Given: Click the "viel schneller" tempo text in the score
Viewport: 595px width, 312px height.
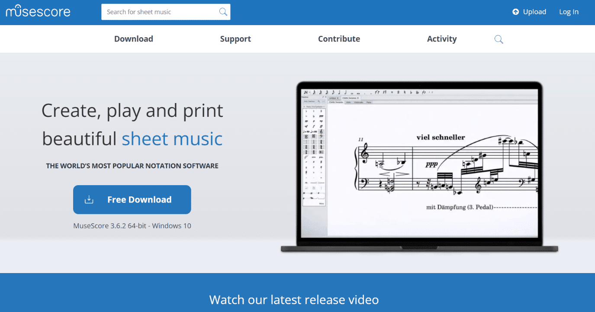Looking at the screenshot, I should coord(441,138).
